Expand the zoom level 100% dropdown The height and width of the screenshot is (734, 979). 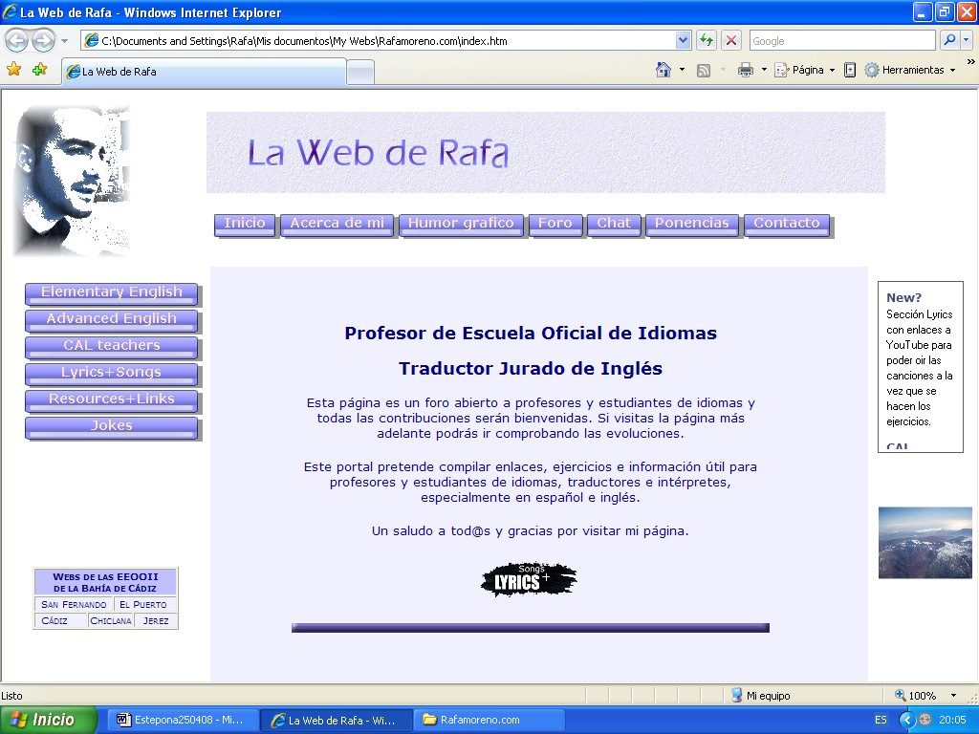point(953,696)
